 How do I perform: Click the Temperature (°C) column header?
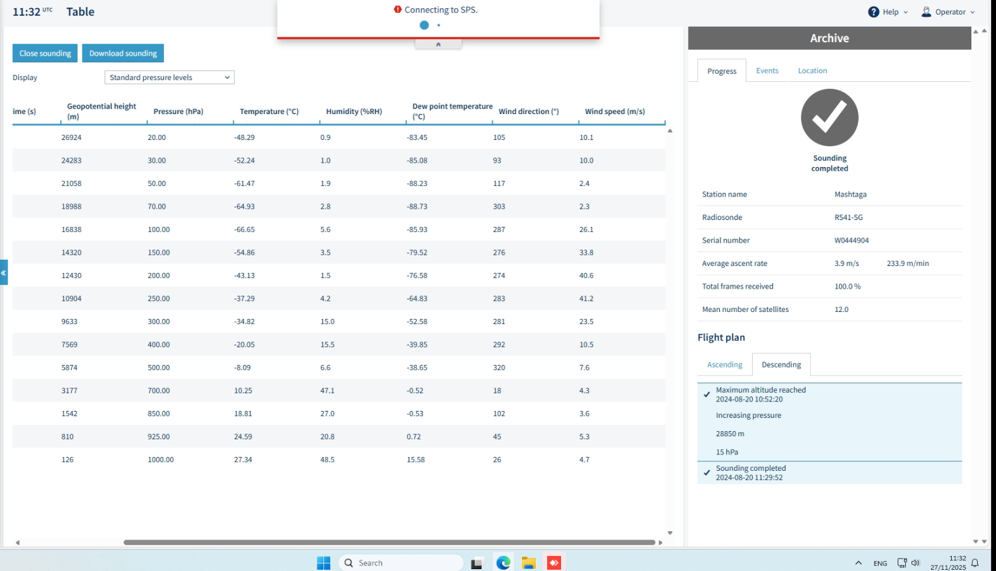coord(269,112)
